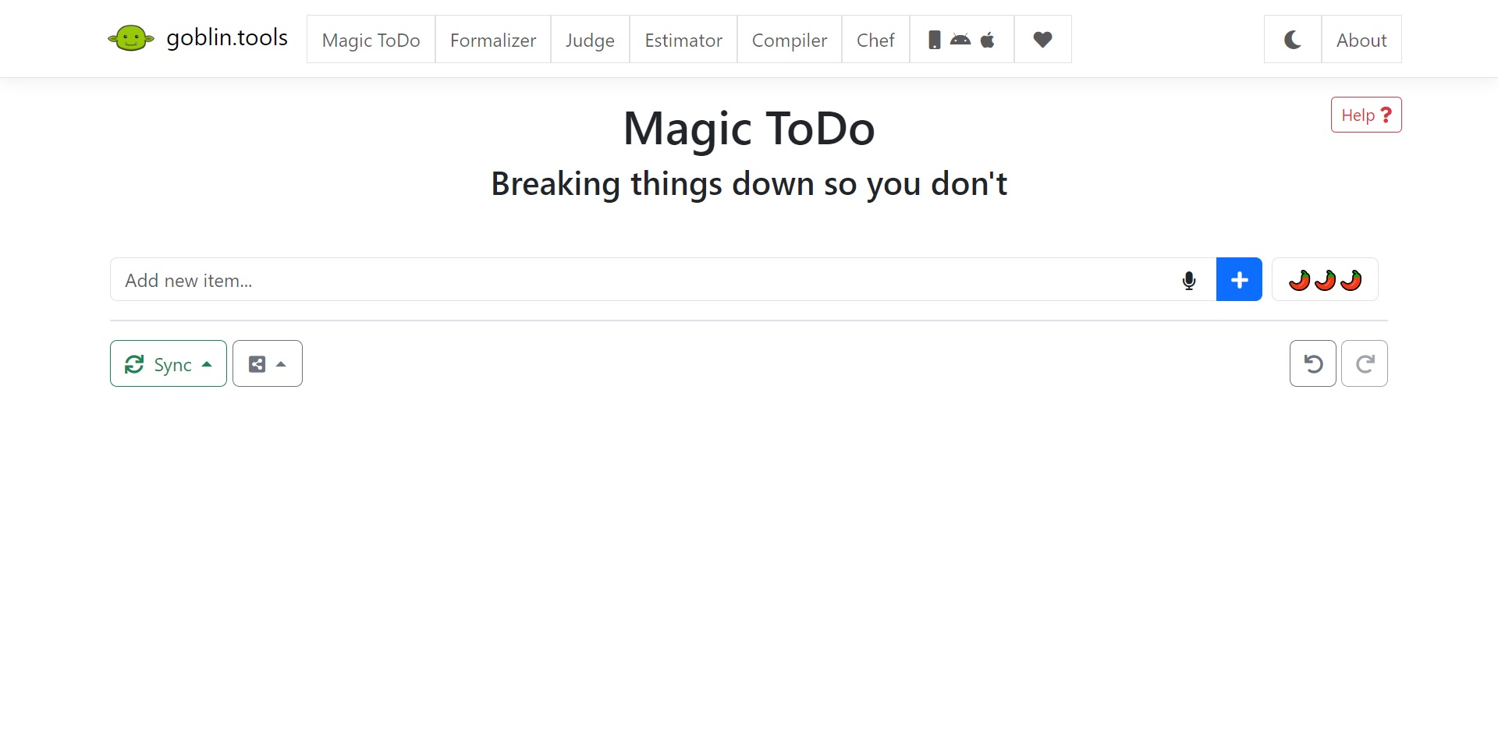The image size is (1498, 751).
Task: Open the Magic ToDo tab
Action: [371, 40]
